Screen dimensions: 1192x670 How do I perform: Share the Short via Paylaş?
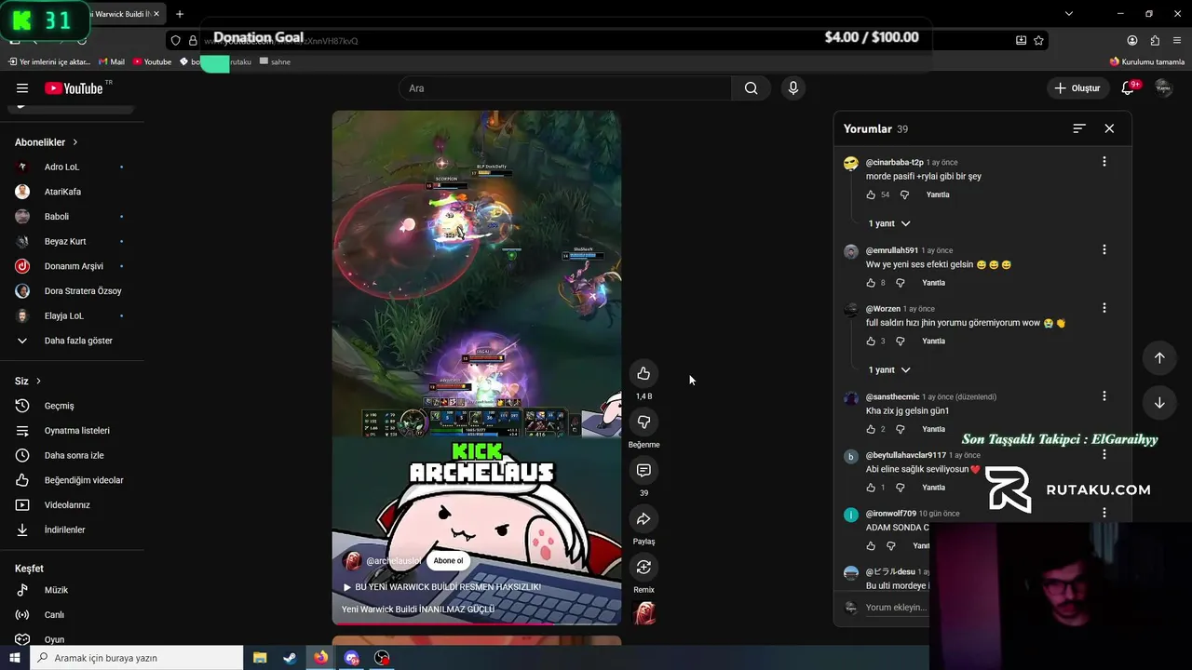tap(643, 518)
